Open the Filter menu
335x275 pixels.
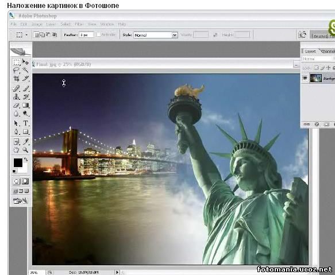point(79,24)
